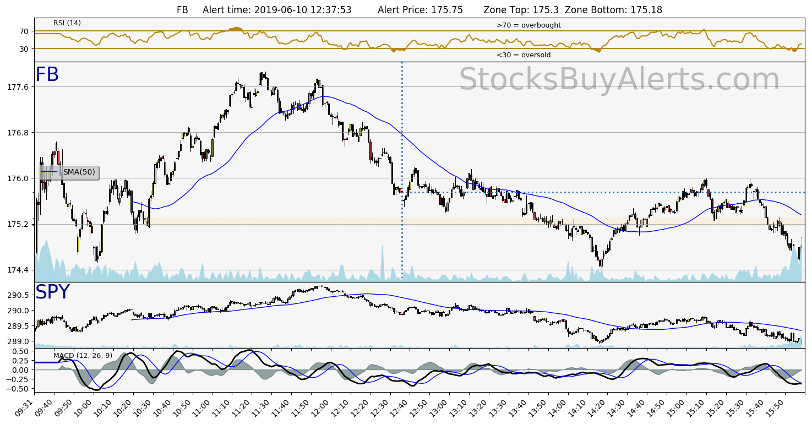Click the RSI 70 axis label
The image size is (812, 424).
tap(24, 31)
